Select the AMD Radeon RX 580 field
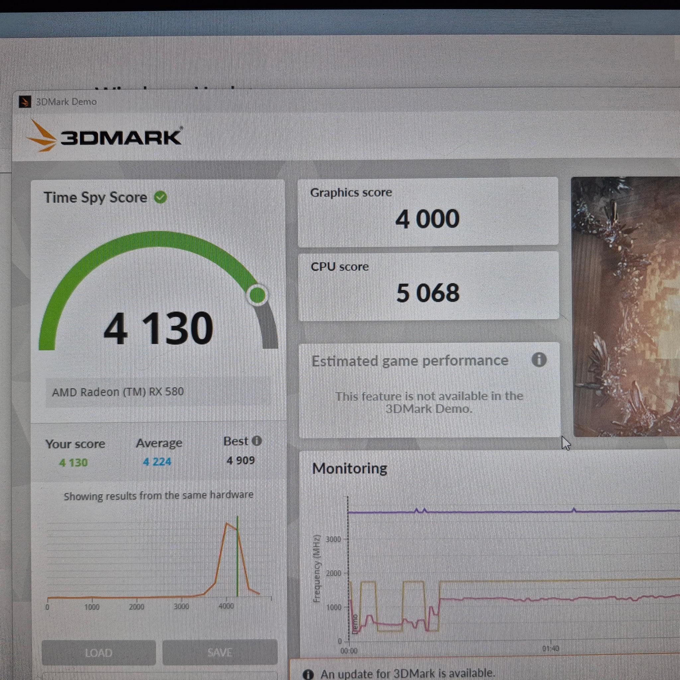This screenshot has height=680, width=680. tap(158, 392)
